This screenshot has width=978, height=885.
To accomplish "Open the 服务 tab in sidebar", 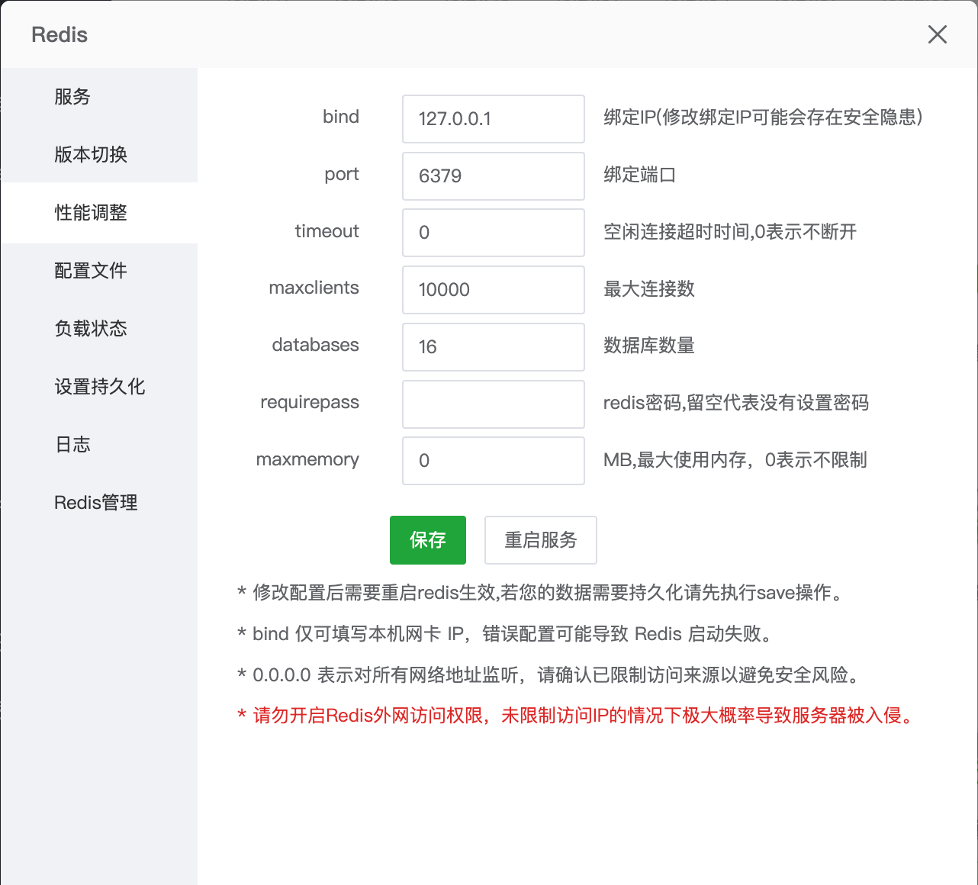I will 99,96.
